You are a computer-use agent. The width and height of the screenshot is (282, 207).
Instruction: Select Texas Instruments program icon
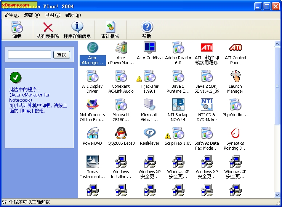click(x=93, y=161)
